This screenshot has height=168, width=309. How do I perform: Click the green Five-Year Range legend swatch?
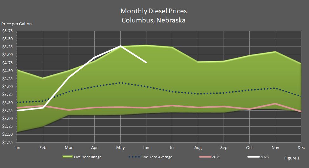[x=68, y=157]
